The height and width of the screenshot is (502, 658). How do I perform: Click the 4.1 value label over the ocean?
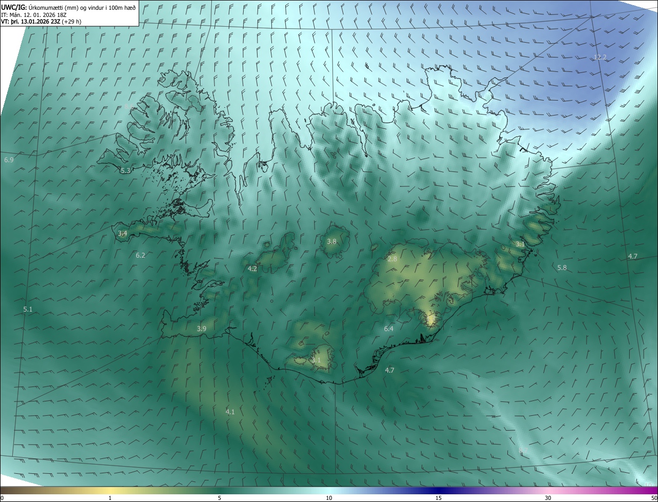click(230, 412)
